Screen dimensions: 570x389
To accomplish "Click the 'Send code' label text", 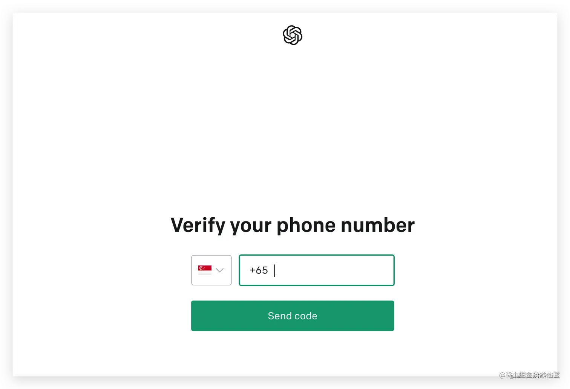I will click(x=293, y=316).
